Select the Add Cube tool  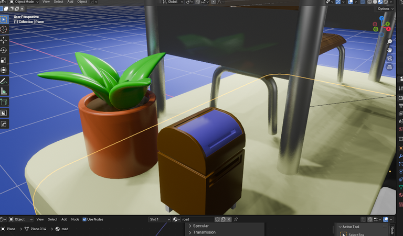point(4,102)
